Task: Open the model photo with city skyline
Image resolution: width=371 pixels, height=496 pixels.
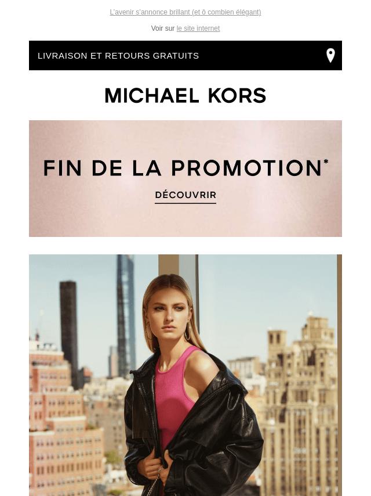Action: click(185, 375)
